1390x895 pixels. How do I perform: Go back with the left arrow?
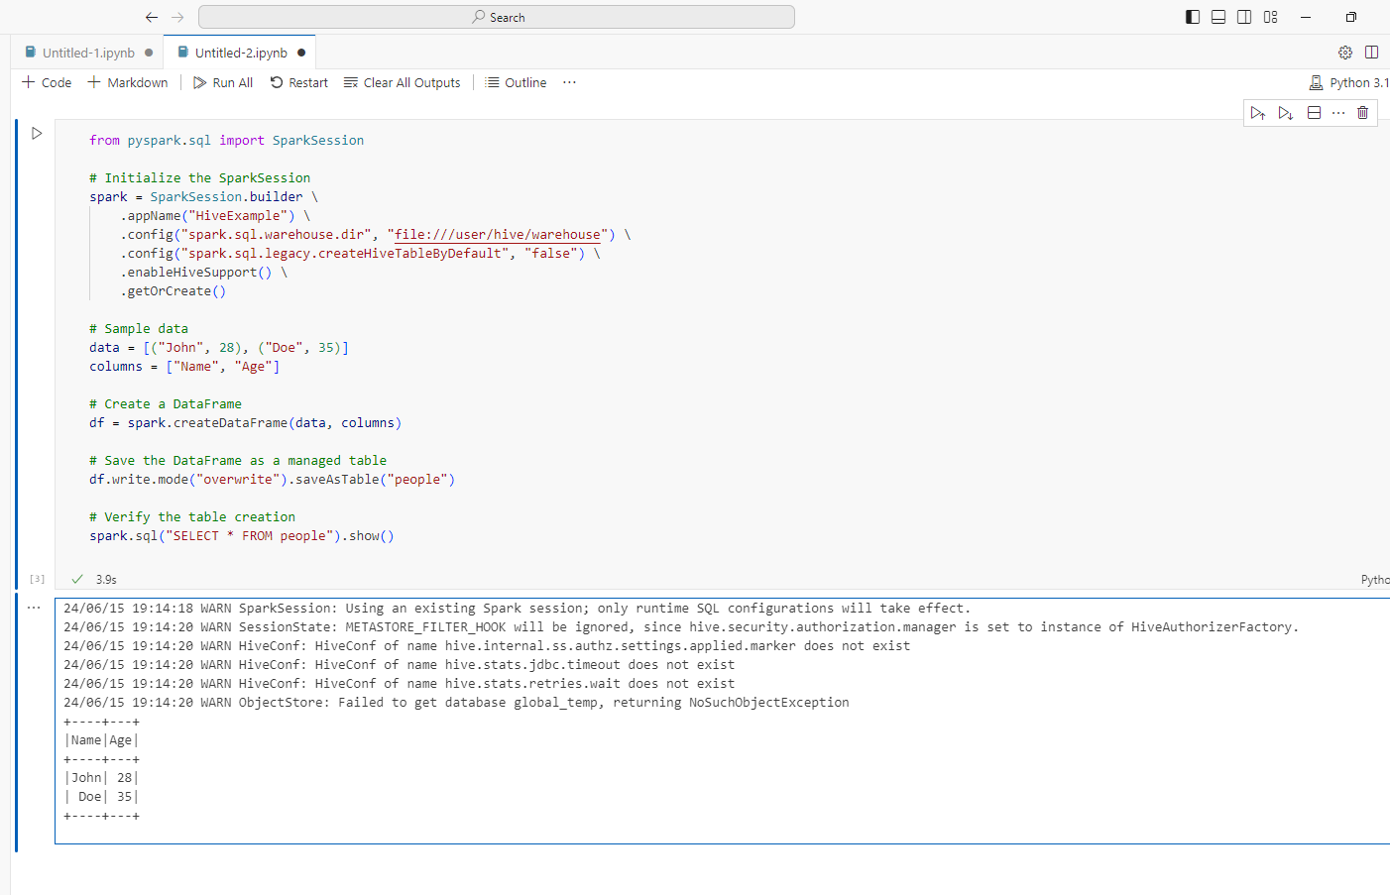pyautogui.click(x=151, y=17)
